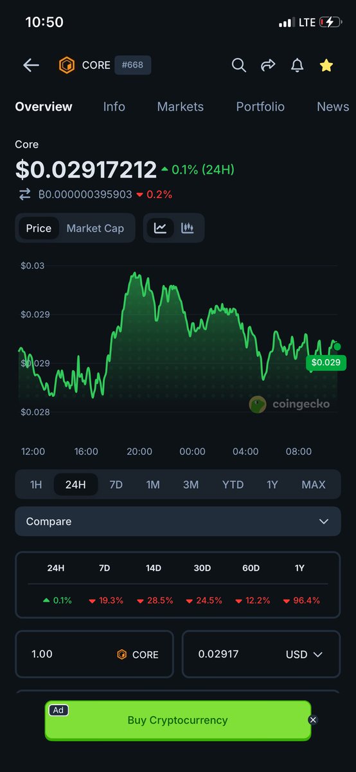
Task: Choose the YTD time range
Action: pos(233,484)
